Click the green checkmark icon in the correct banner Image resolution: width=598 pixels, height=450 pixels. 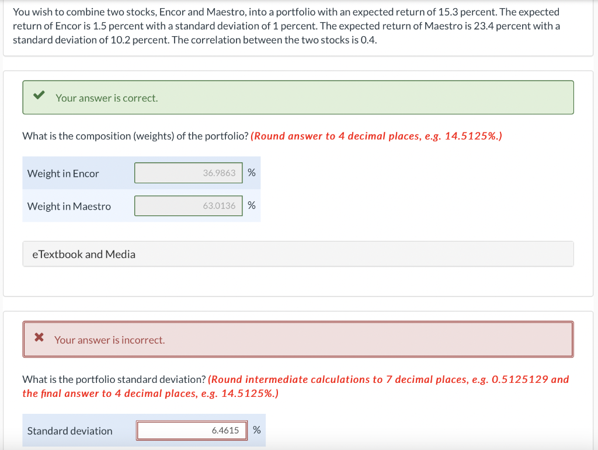[39, 95]
